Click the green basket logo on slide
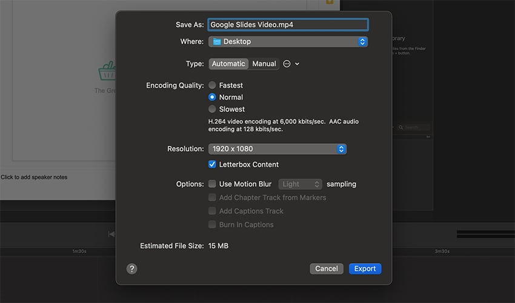The image size is (515, 303). click(x=107, y=73)
